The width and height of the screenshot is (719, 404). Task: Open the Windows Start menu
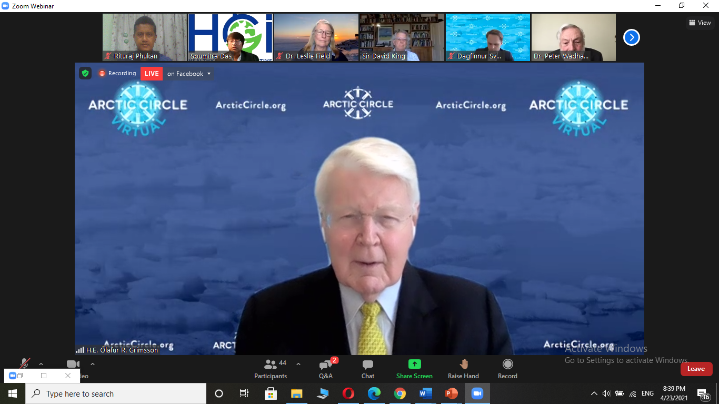click(x=13, y=393)
